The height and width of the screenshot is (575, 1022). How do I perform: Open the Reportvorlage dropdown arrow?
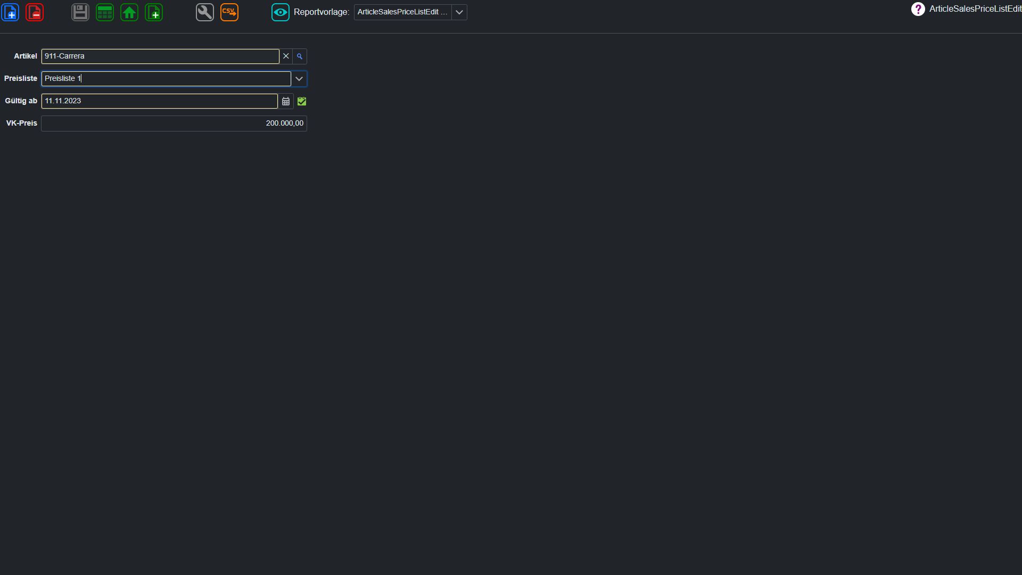(459, 12)
